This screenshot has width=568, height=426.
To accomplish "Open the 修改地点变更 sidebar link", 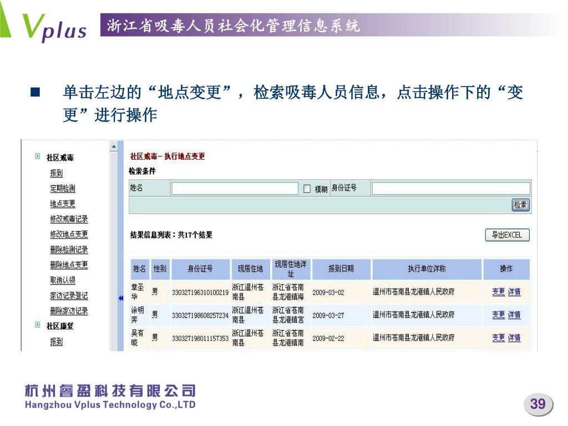I will [69, 234].
